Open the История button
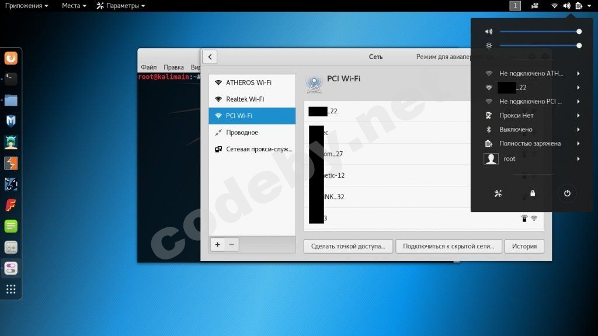The height and width of the screenshot is (336, 598). click(x=524, y=246)
